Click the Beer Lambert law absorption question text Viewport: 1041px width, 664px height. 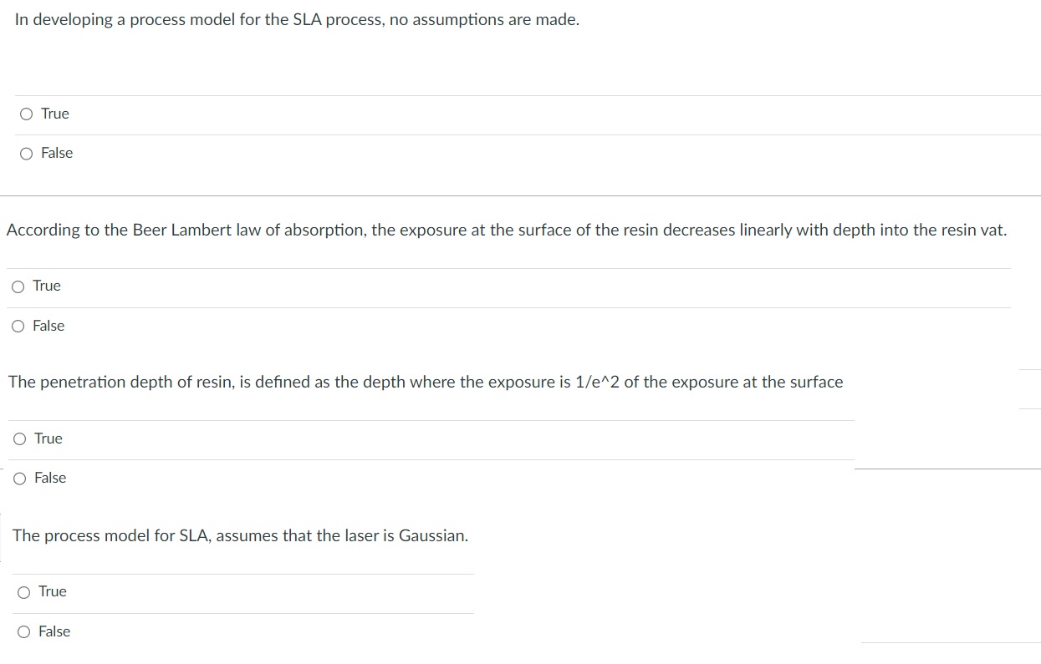point(506,230)
